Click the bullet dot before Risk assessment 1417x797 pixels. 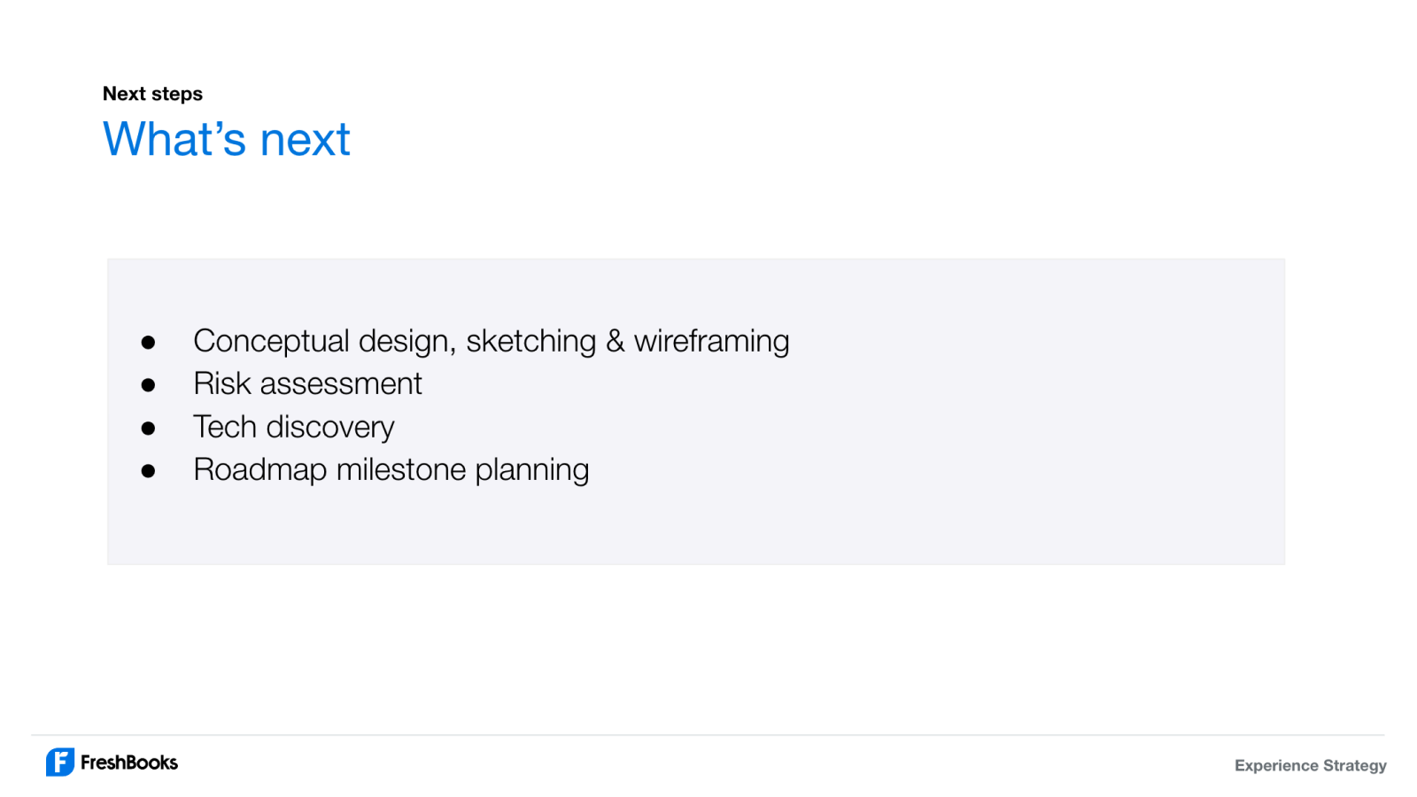coord(148,385)
